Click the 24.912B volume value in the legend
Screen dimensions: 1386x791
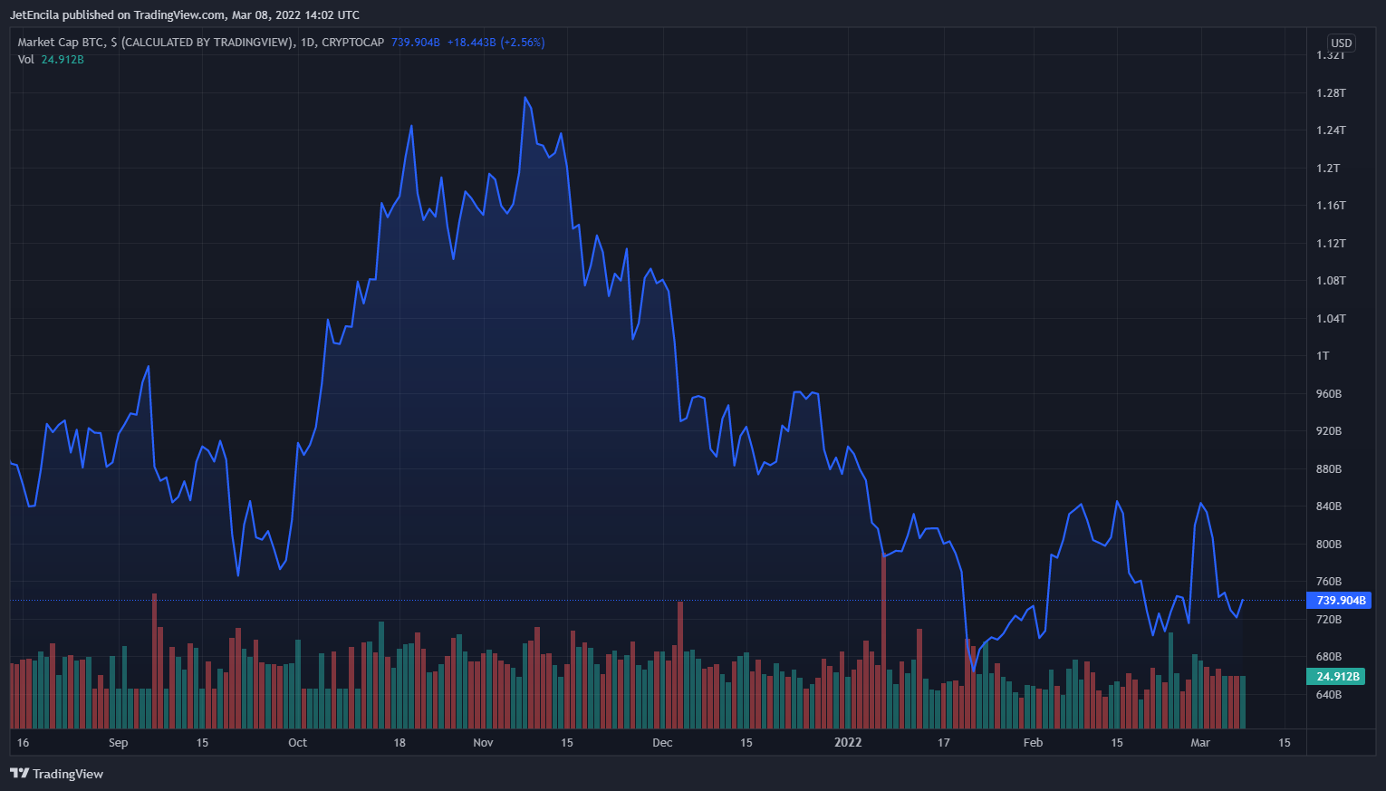pos(63,59)
